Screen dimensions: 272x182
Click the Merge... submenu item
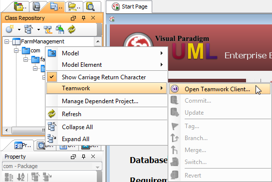tap(220, 150)
